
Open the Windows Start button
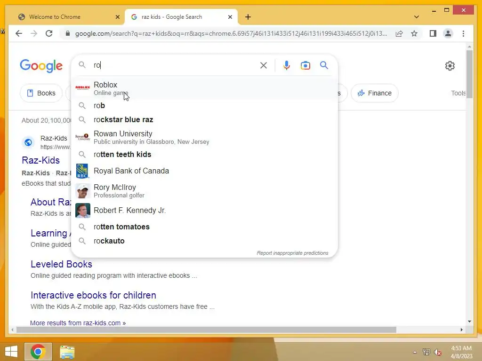coord(11,352)
